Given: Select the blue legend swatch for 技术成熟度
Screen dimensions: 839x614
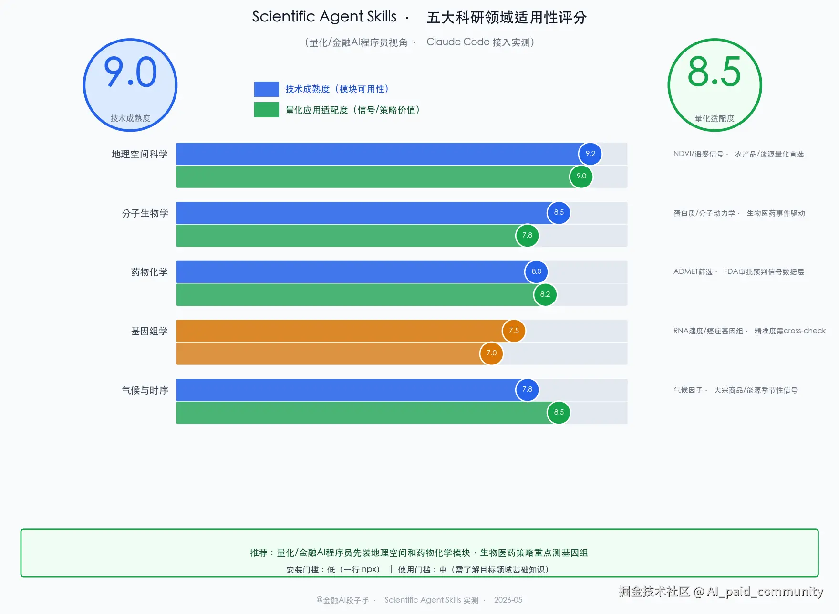Looking at the screenshot, I should click(267, 89).
